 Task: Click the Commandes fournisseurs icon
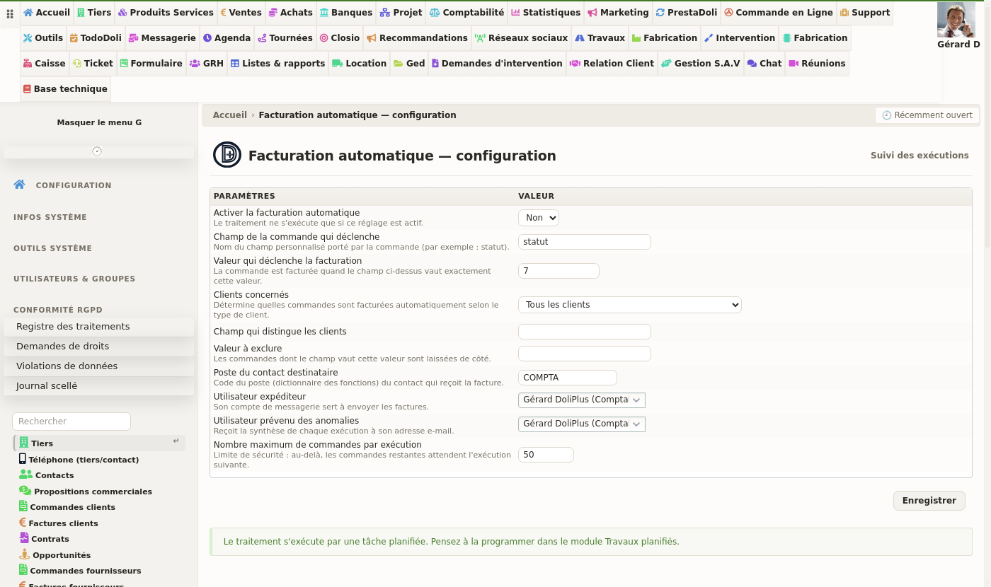tap(23, 570)
